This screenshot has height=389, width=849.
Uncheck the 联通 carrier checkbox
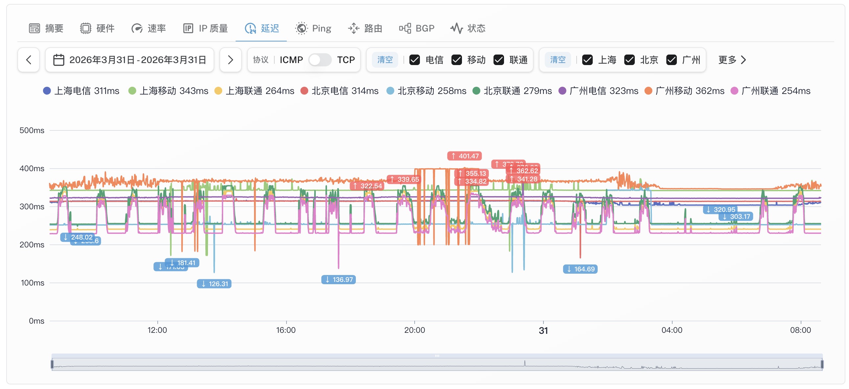pos(499,60)
